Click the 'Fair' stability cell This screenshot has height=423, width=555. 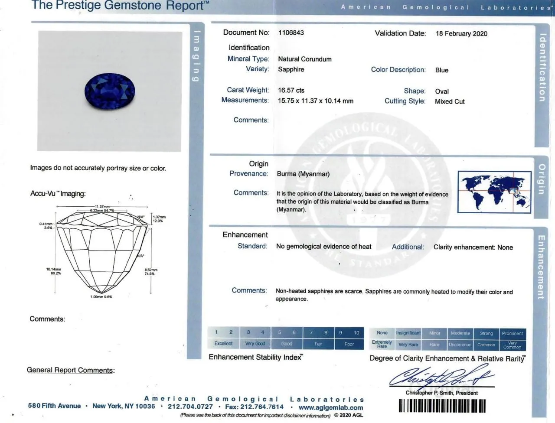pyautogui.click(x=318, y=344)
